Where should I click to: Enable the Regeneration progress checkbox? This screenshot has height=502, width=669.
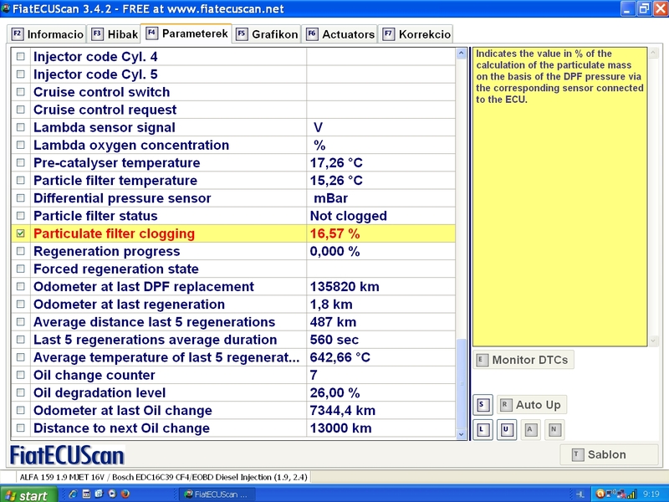pyautogui.click(x=20, y=251)
